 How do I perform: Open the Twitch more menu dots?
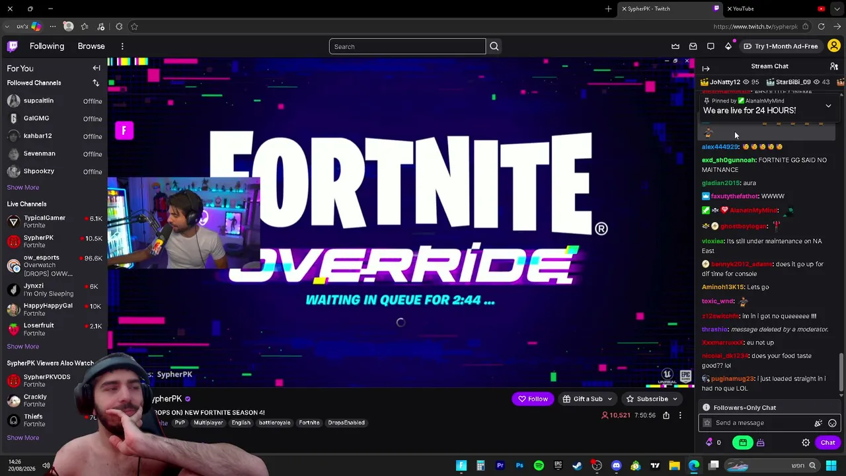click(x=122, y=46)
